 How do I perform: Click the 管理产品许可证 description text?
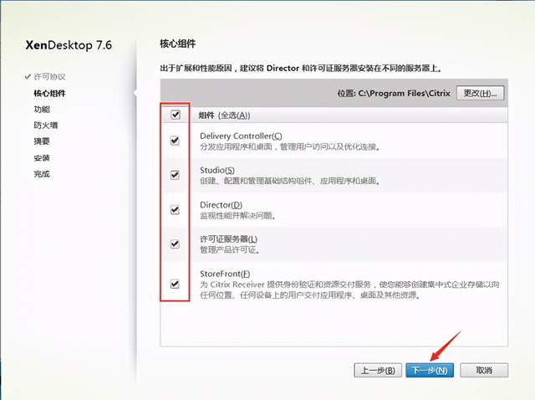click(231, 250)
